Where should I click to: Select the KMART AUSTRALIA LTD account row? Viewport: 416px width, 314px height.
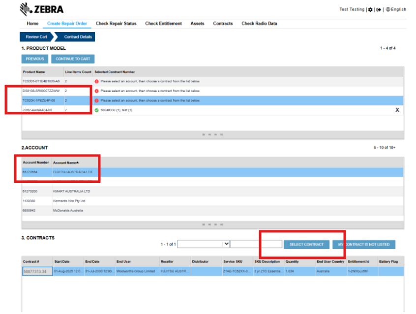pos(212,191)
